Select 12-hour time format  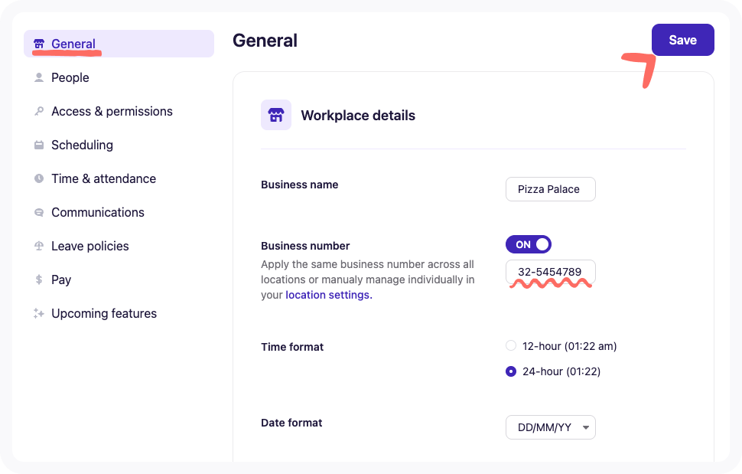tap(510, 345)
